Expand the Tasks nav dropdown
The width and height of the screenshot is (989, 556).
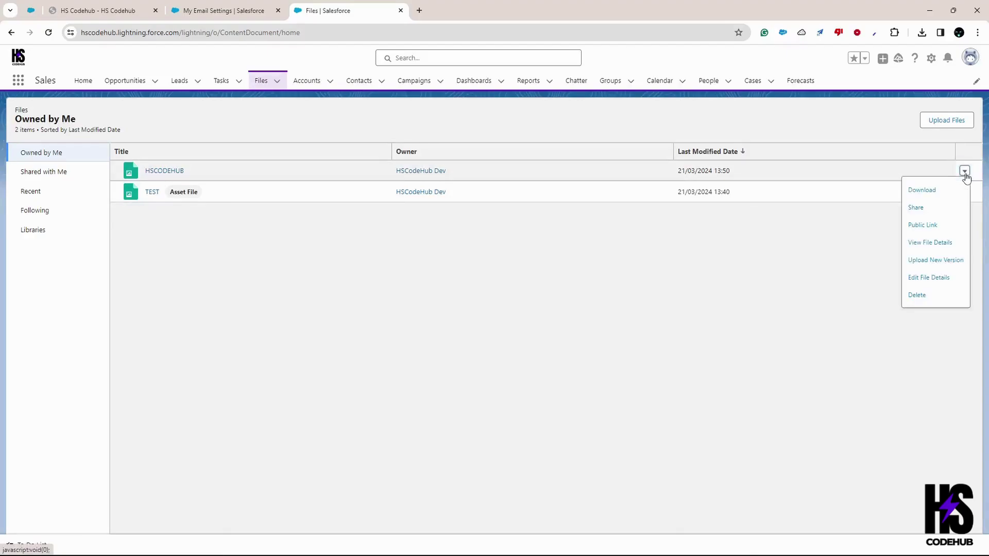[239, 81]
